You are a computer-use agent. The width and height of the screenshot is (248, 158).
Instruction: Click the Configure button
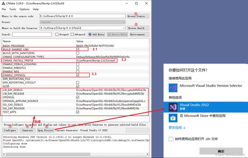tap(10, 130)
